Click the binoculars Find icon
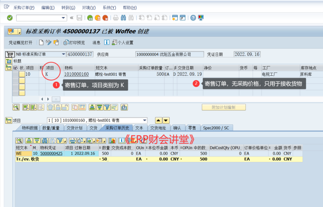Screen dimensions: 323x207 tap(123, 18)
